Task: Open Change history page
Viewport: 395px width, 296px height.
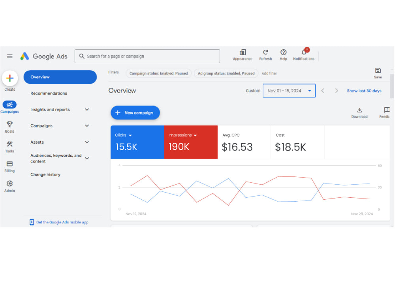Action: click(45, 174)
